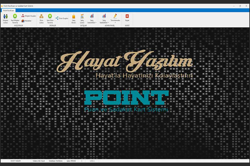This screenshot has width=250, height=166.
Task: Maximize the application window
Action: click(240, 6)
